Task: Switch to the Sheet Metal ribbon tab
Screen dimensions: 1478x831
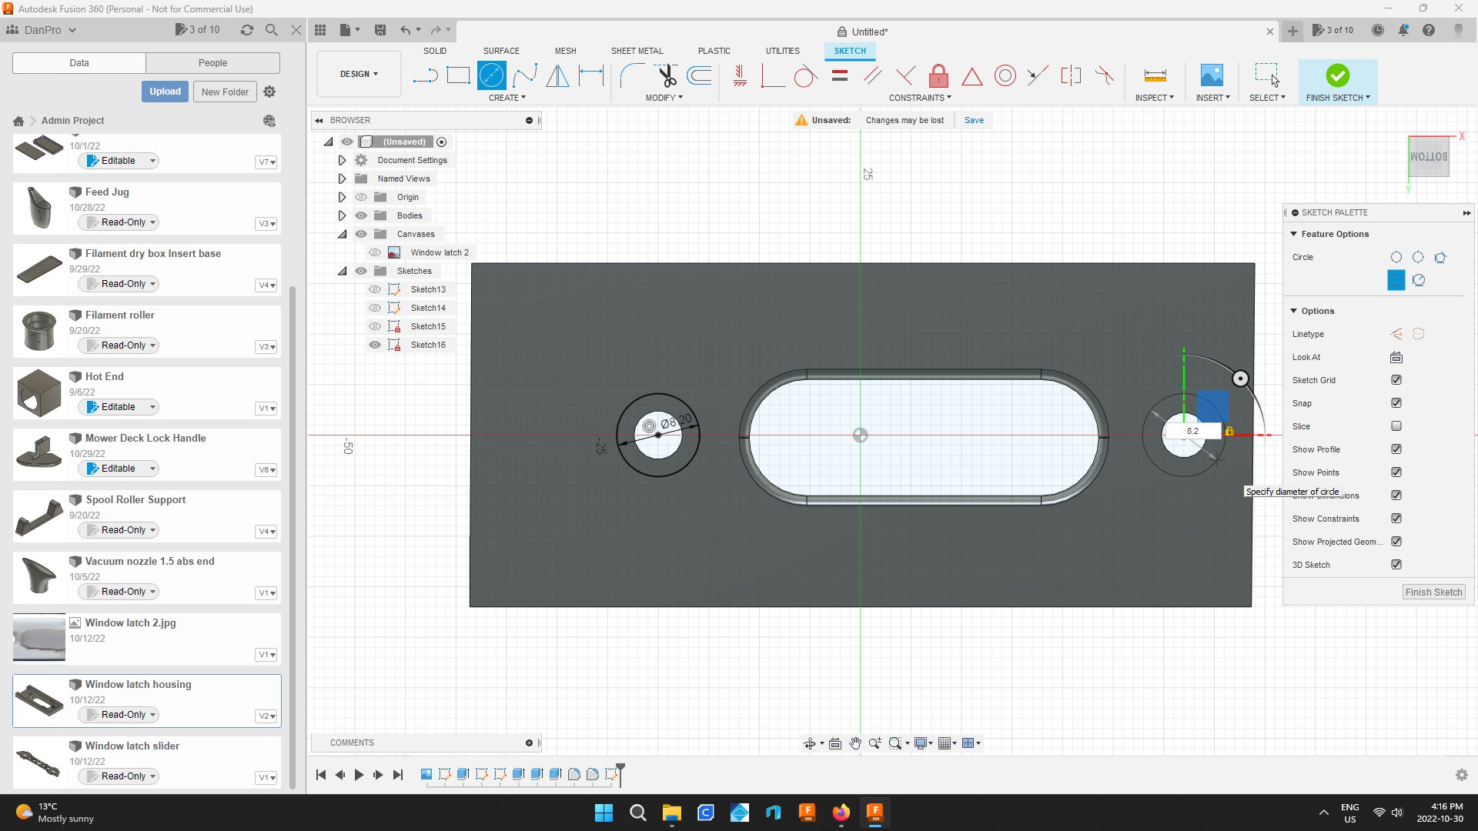Action: point(637,51)
